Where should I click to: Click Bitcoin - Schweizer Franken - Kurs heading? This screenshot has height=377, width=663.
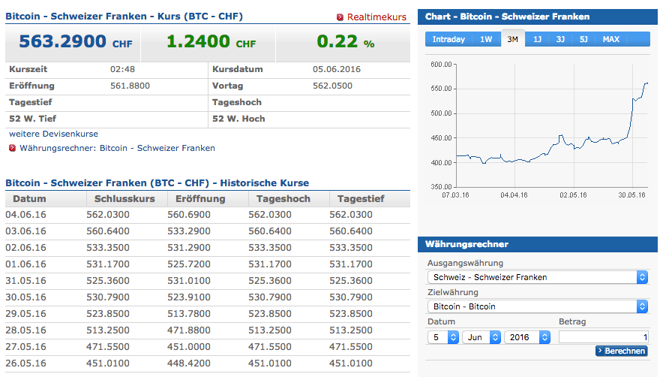[124, 17]
